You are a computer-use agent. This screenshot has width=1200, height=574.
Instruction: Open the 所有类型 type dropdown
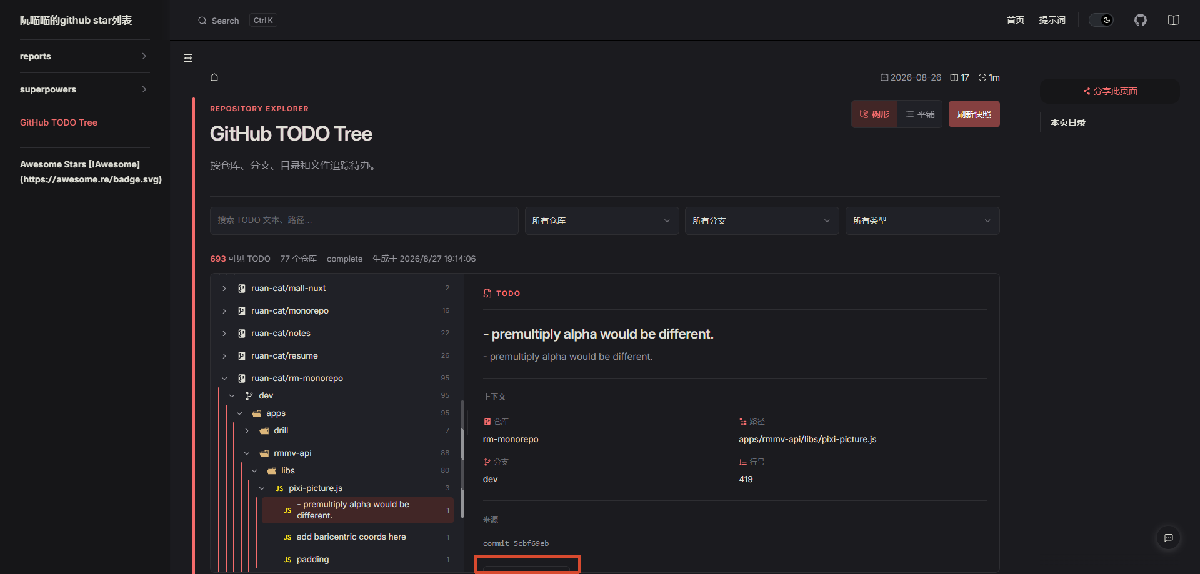click(922, 220)
